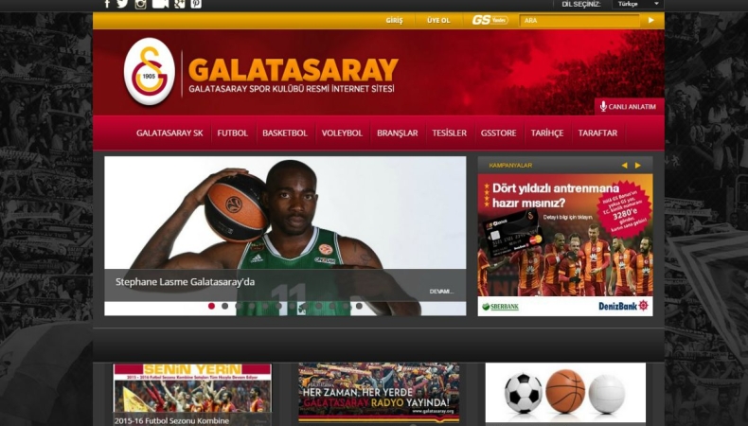Screen dimensions: 748x426
Task: Open the Galatasaray Facebook page icon
Action: click(107, 4)
